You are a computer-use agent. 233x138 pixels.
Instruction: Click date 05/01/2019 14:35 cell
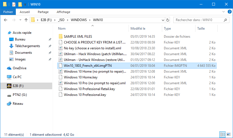pyautogui.click(x=143, y=37)
